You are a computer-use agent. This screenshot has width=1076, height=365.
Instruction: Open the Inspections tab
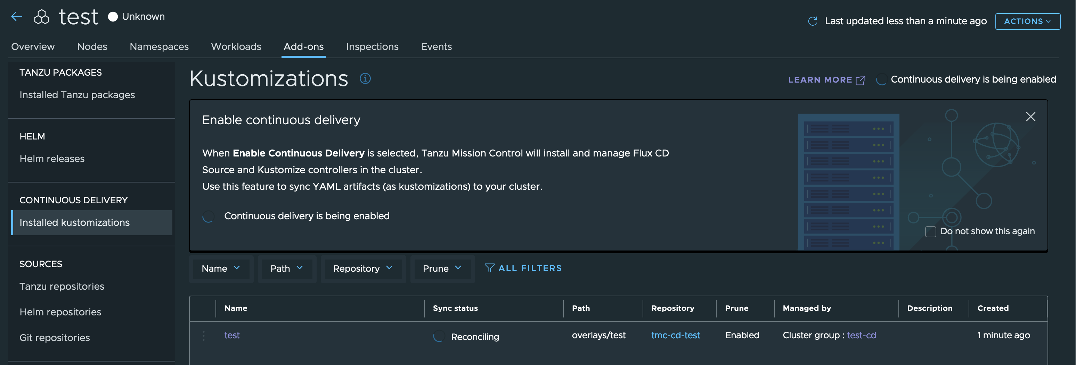(x=372, y=47)
